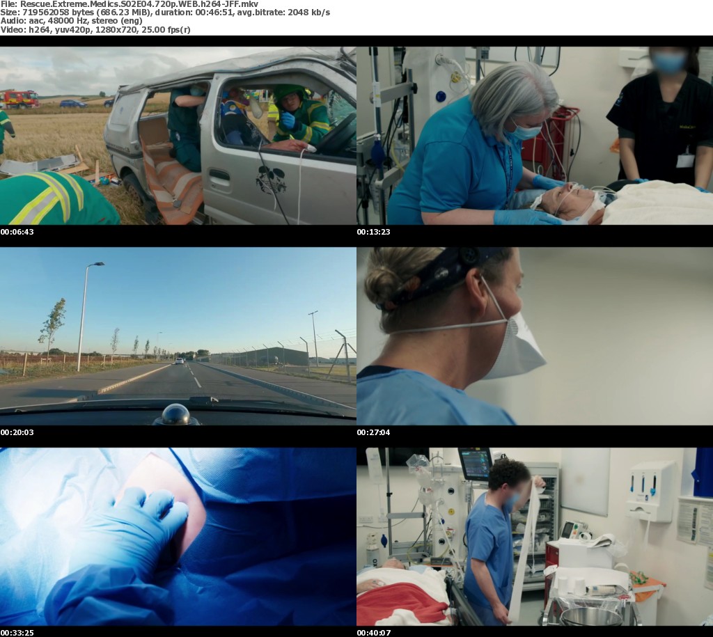Click the 00:20:03 timestamp label
Image resolution: width=713 pixels, height=637 pixels.
click(17, 432)
